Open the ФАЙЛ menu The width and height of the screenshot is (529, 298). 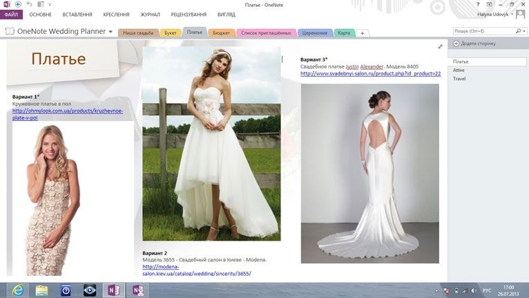tap(11, 14)
